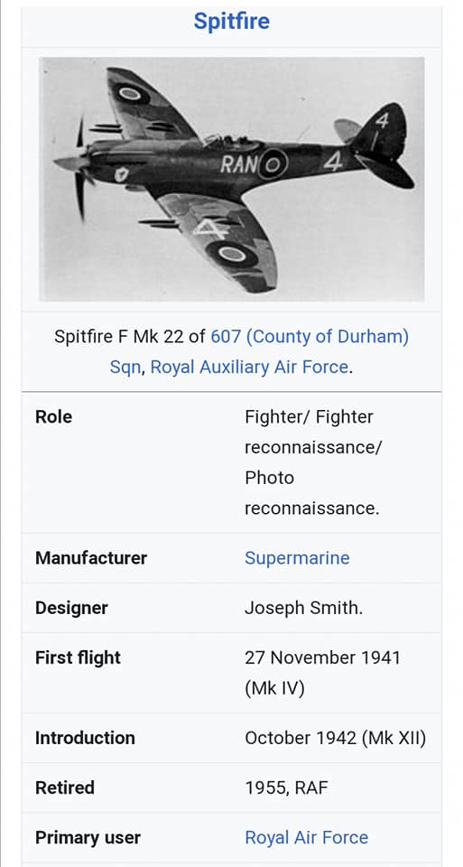Select the Manufacturer row label
The image size is (463, 867).
91,558
